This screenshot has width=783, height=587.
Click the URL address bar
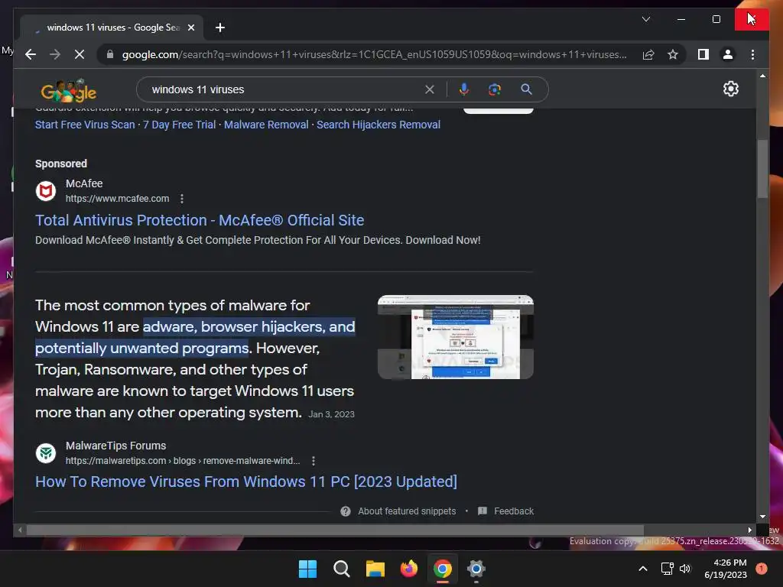click(375, 54)
